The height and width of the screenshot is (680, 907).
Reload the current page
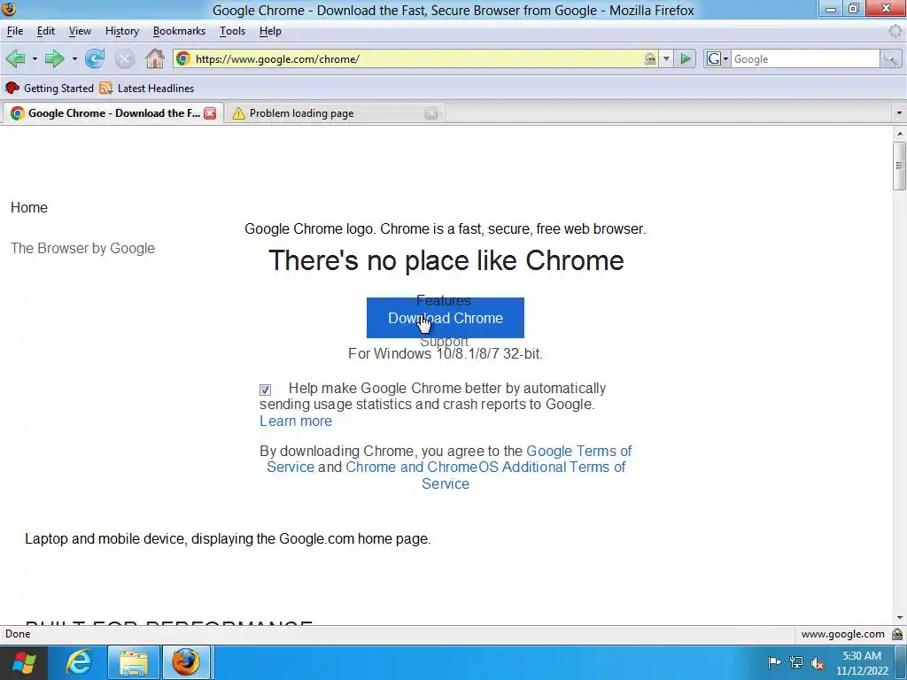click(95, 58)
